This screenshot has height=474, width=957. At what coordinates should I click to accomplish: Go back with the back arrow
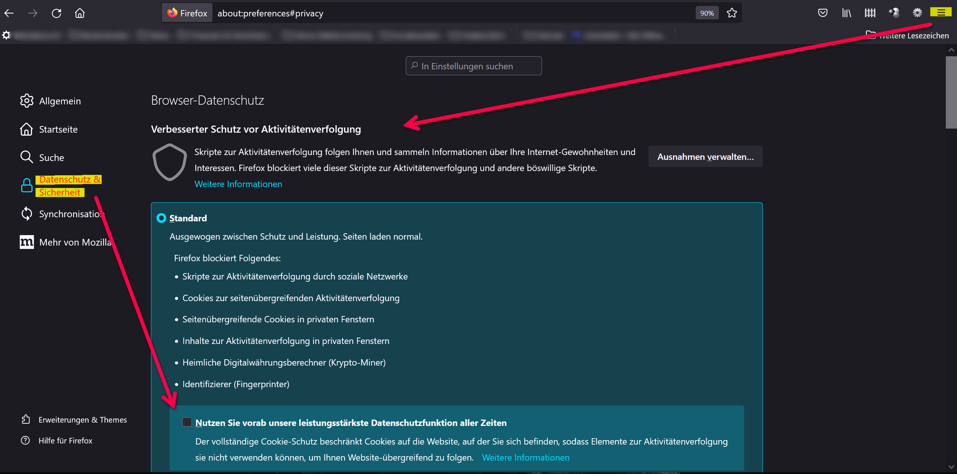coord(9,13)
